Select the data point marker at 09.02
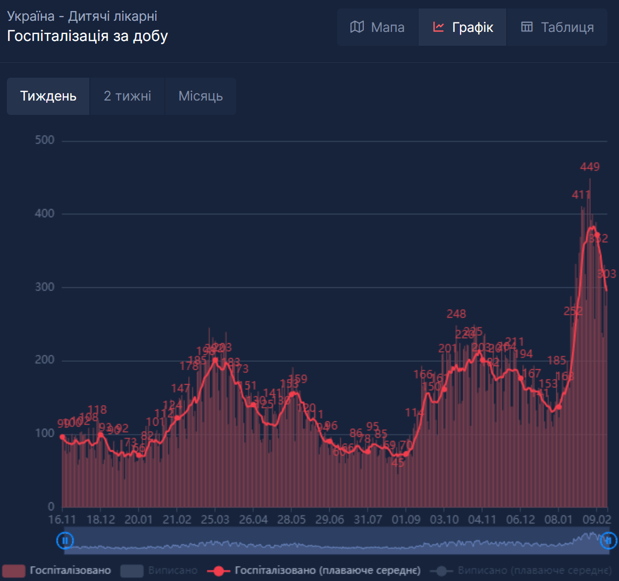This screenshot has width=619, height=581. point(597,235)
